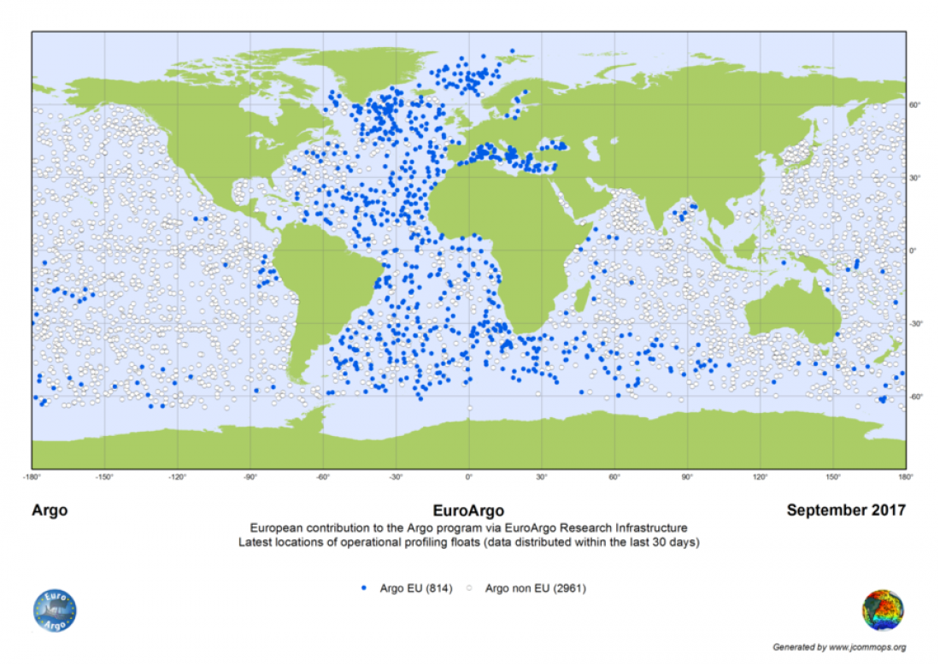Click the -30° latitude label on right edge

pyautogui.click(x=916, y=324)
